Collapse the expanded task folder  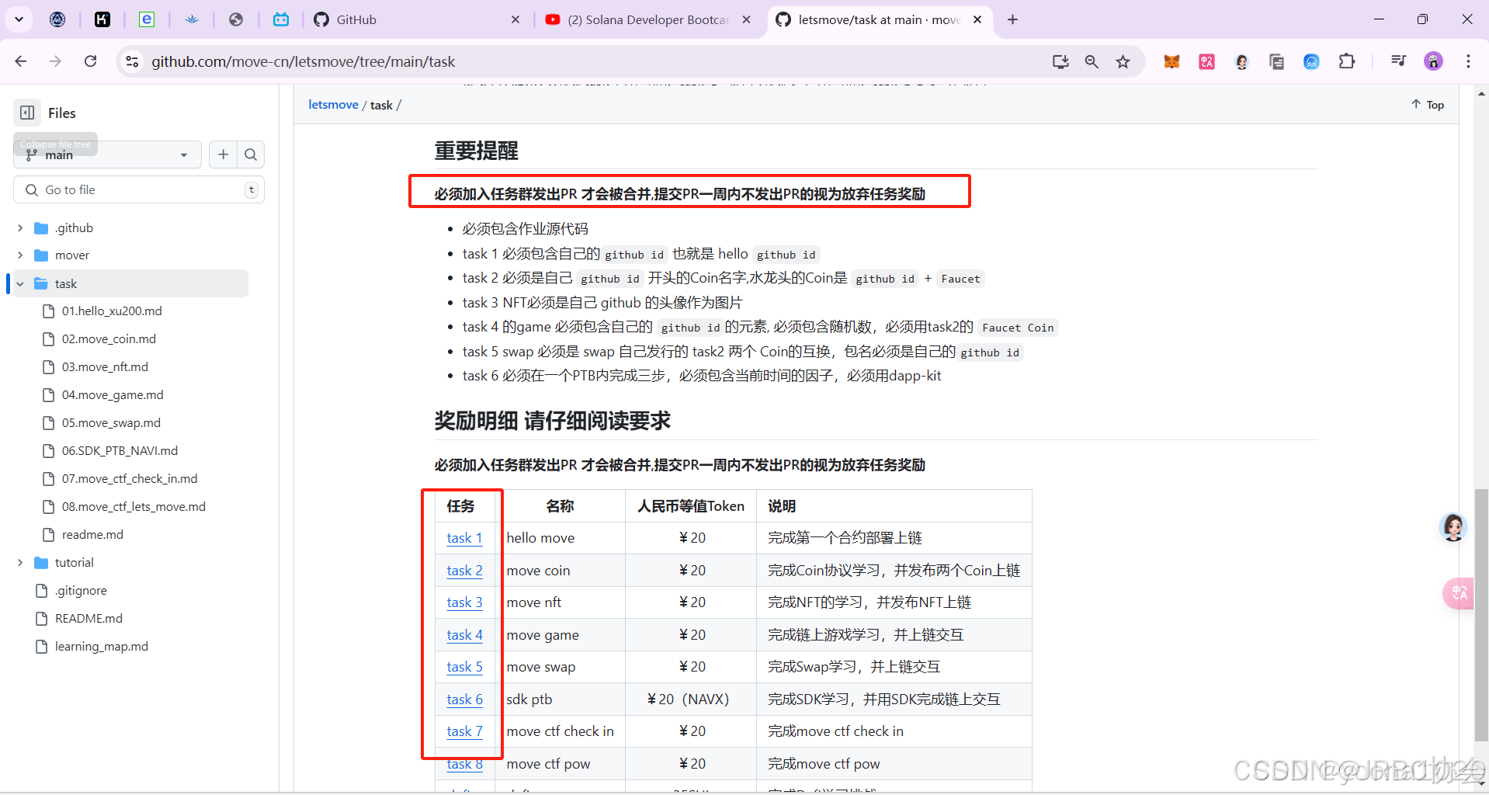[19, 283]
